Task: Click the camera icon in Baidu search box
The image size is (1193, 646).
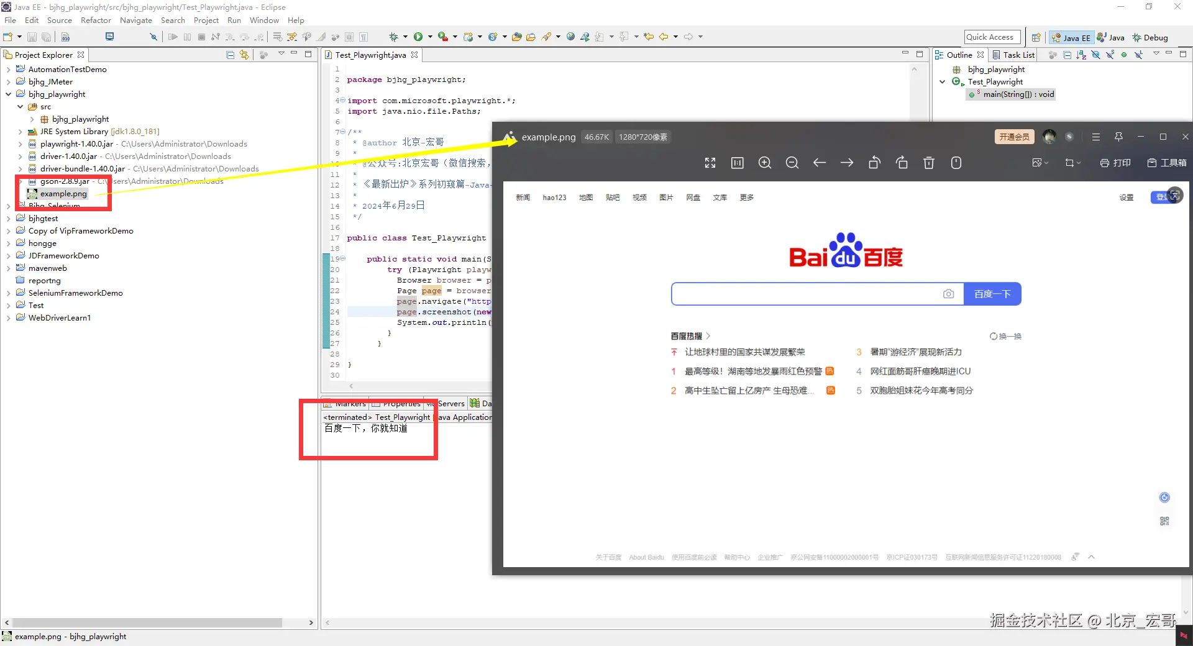Action: (948, 294)
